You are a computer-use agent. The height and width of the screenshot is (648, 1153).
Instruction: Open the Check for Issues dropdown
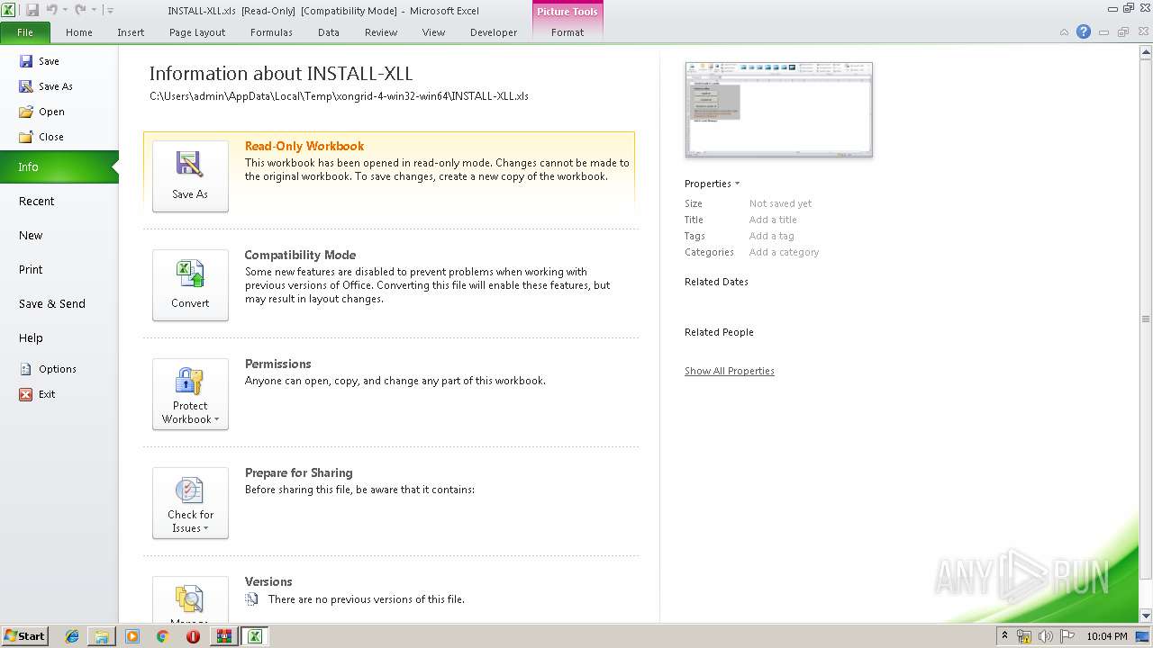coord(190,503)
